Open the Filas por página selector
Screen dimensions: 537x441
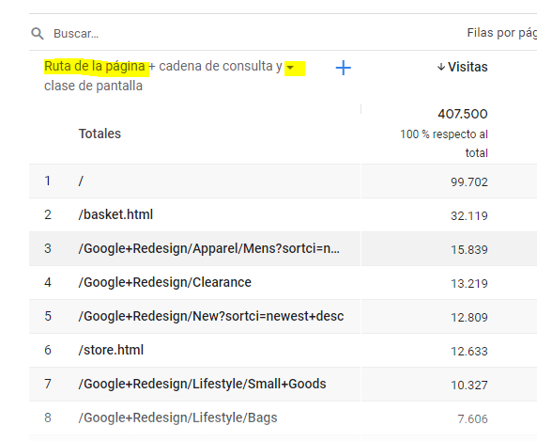501,33
